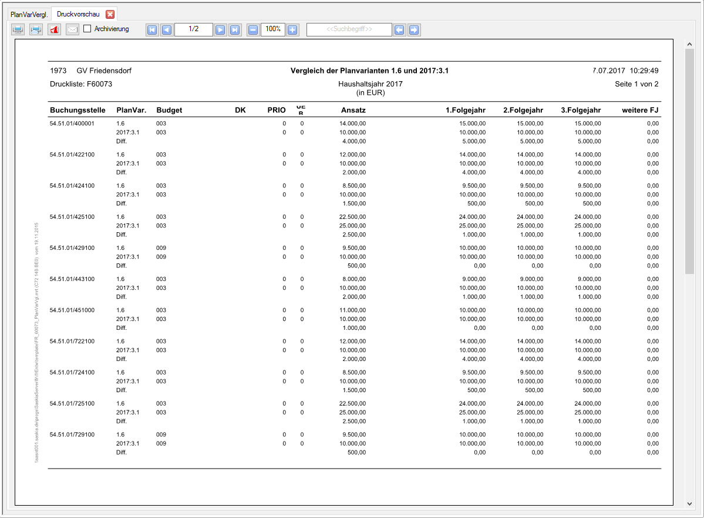Click the Suchbegriff search field
This screenshot has height=518, width=704.
349,30
